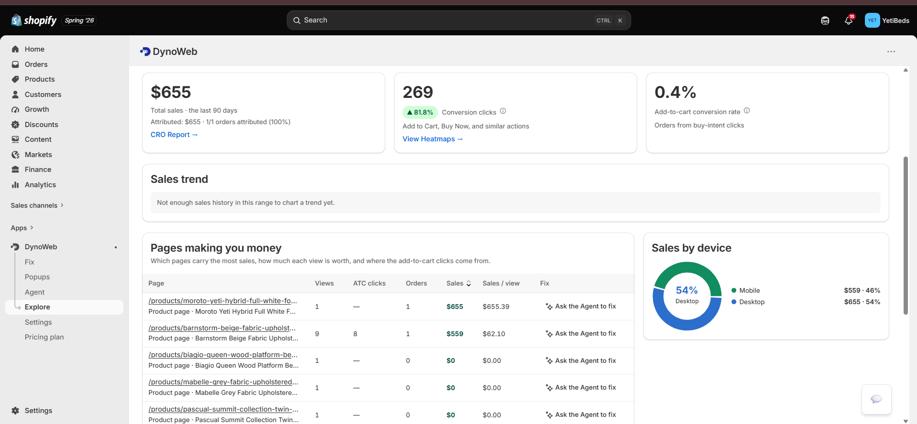917x424 pixels.
Task: Click the search magnifier icon
Action: pyautogui.click(x=297, y=21)
